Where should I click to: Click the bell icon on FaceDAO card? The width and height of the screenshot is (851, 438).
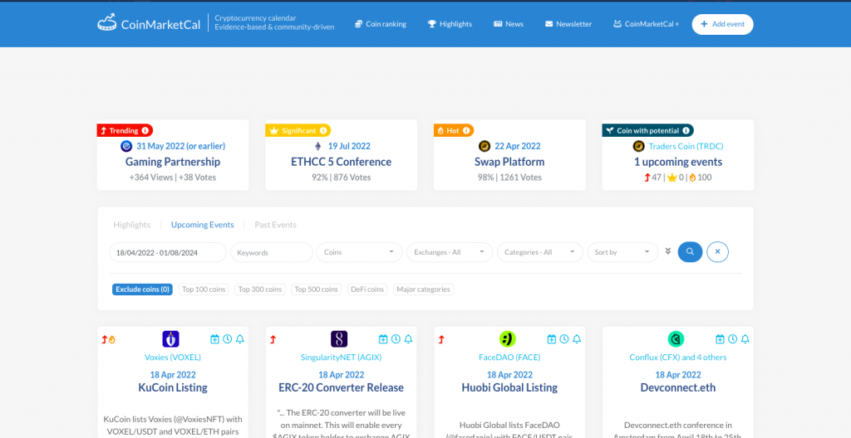point(577,339)
